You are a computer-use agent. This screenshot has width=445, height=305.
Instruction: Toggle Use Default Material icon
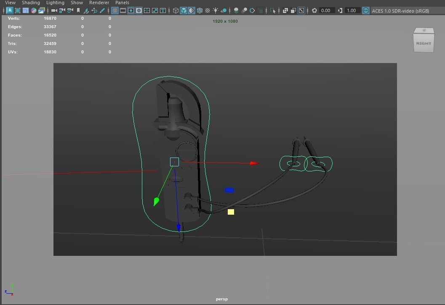tap(192, 11)
